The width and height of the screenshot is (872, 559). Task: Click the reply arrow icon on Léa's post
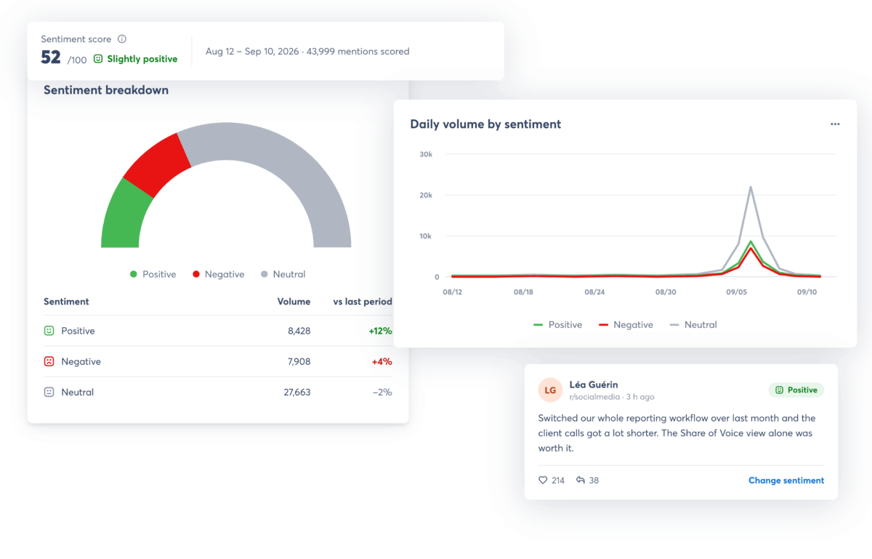pos(581,480)
